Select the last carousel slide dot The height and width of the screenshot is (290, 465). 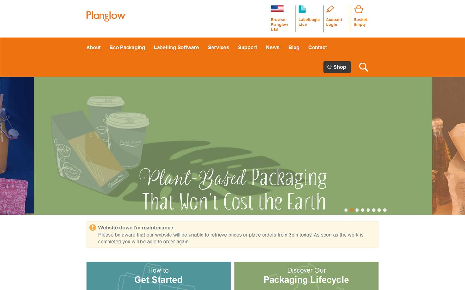pyautogui.click(x=385, y=210)
